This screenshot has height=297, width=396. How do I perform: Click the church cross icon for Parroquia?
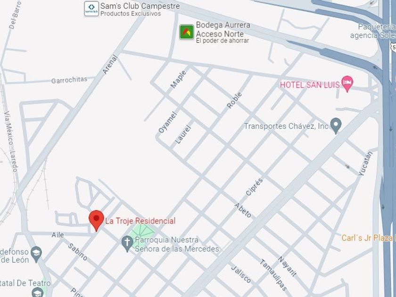coord(127,244)
